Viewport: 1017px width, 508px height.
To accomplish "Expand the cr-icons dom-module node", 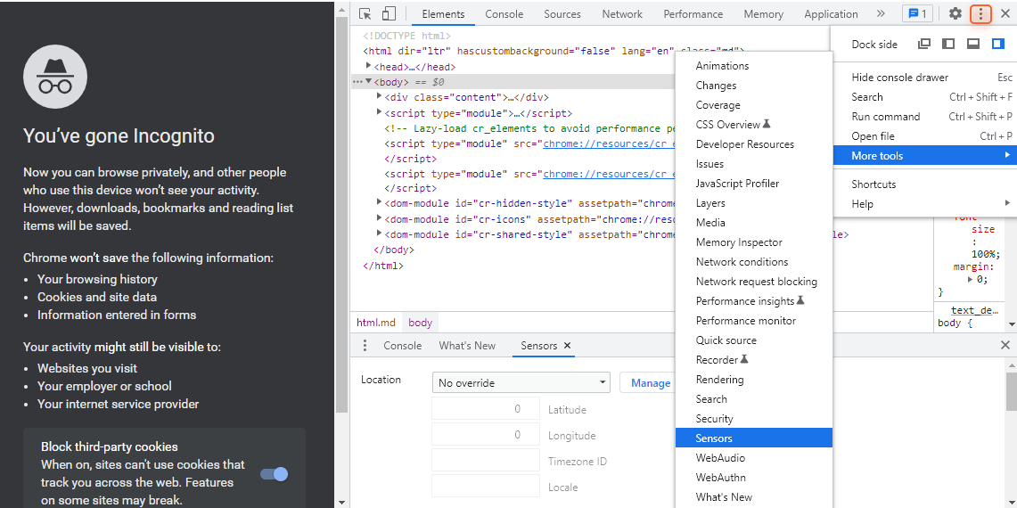I will (380, 218).
